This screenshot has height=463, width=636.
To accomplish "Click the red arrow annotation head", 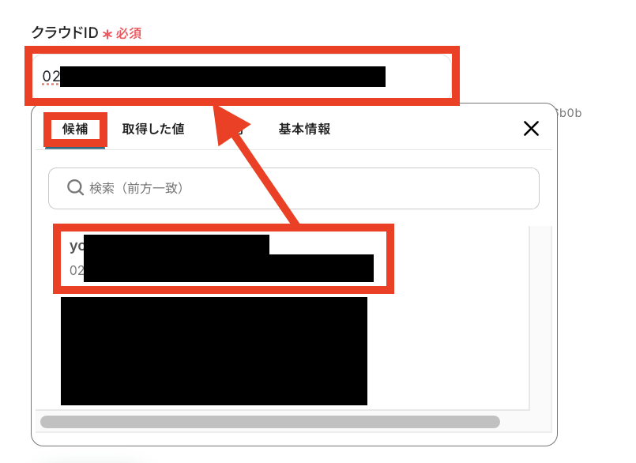I will tap(229, 124).
